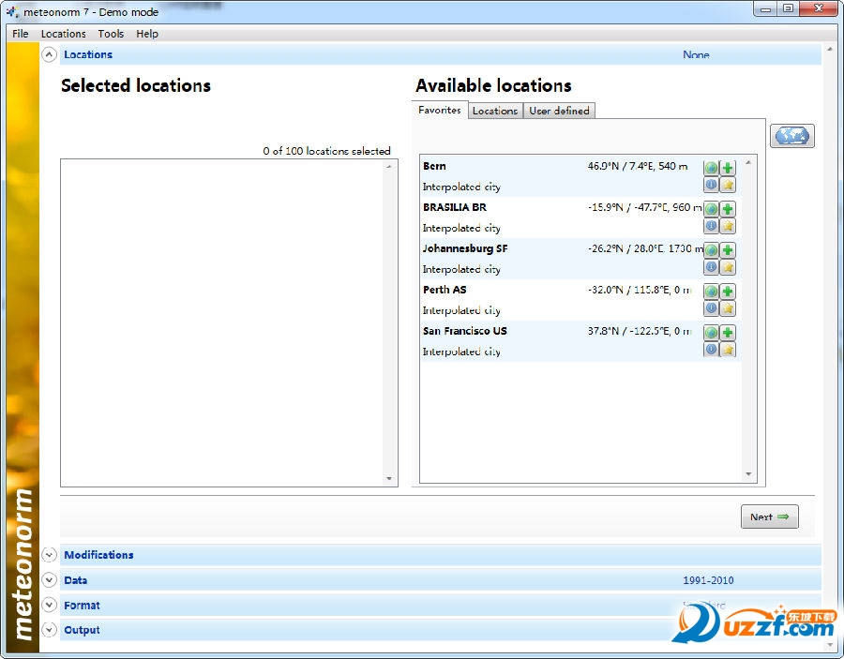The height and width of the screenshot is (659, 844).
Task: Toggle favorite star for Bern
Action: tap(728, 185)
